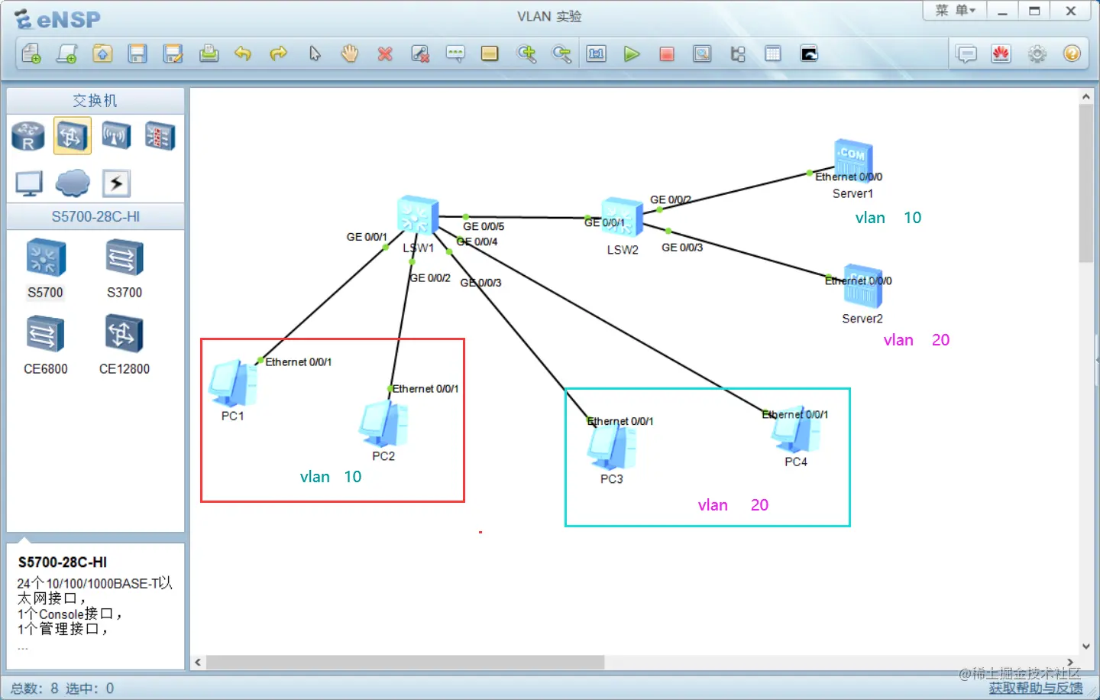Select the PC4 computer on the canvas

click(x=796, y=431)
